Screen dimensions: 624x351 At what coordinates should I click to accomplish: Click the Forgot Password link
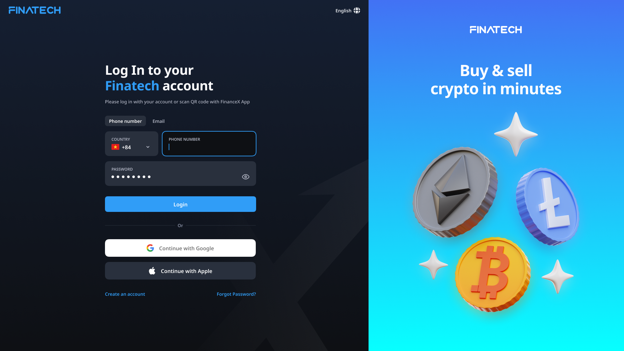coord(236,293)
